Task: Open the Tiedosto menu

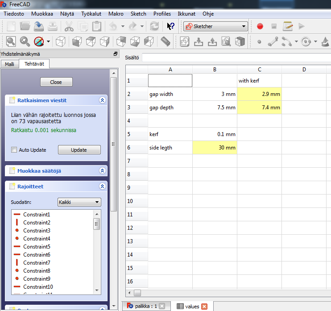Action: pos(14,14)
